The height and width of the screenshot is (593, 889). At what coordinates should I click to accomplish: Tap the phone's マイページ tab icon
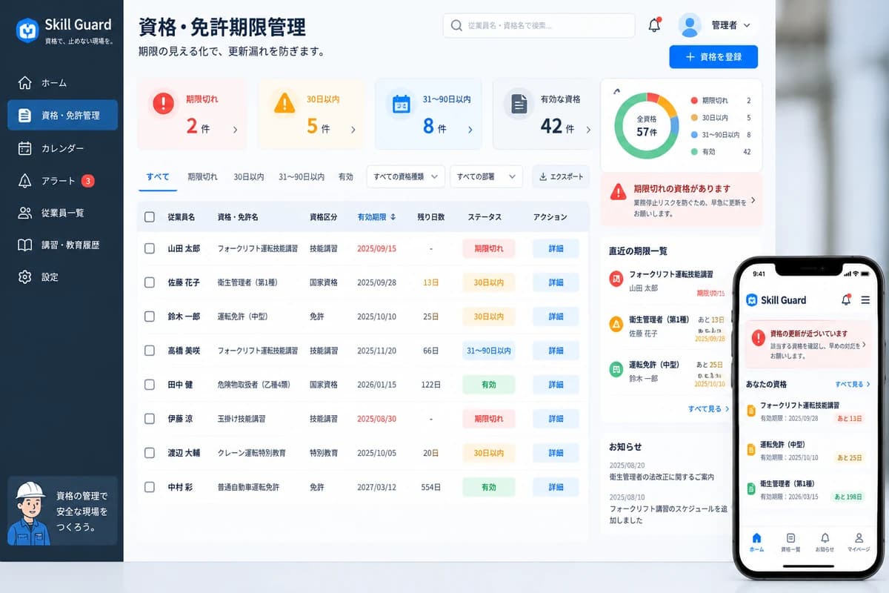tap(859, 538)
